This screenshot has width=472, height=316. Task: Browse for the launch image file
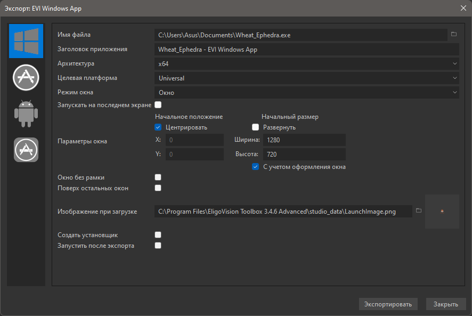(x=419, y=211)
